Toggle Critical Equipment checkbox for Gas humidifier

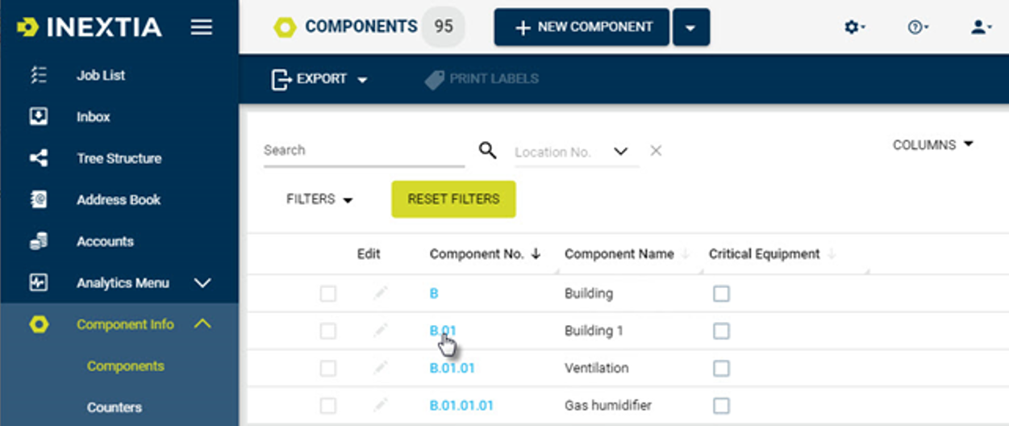(x=721, y=405)
